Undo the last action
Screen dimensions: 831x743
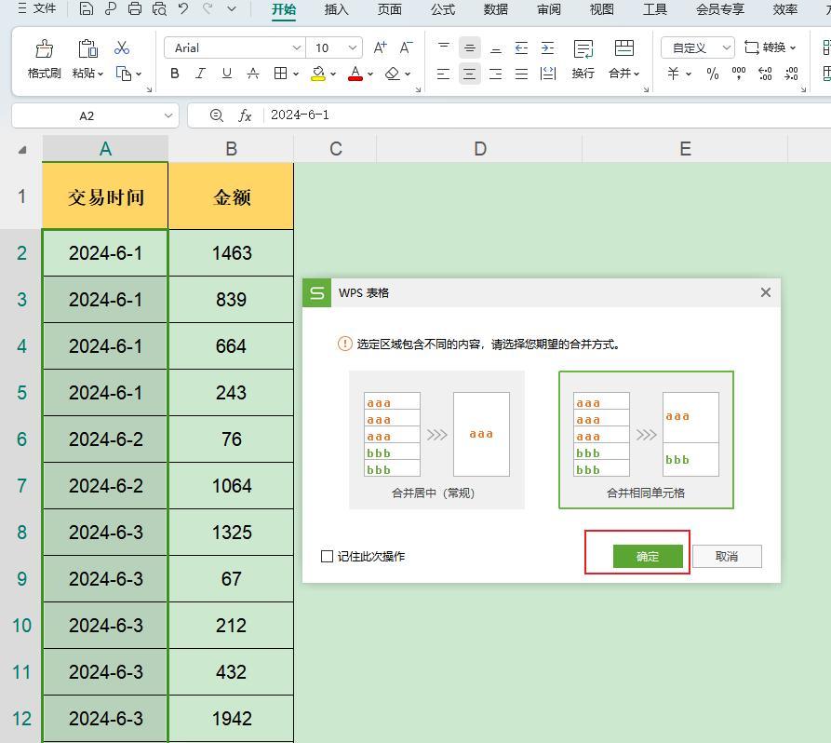pyautogui.click(x=183, y=8)
